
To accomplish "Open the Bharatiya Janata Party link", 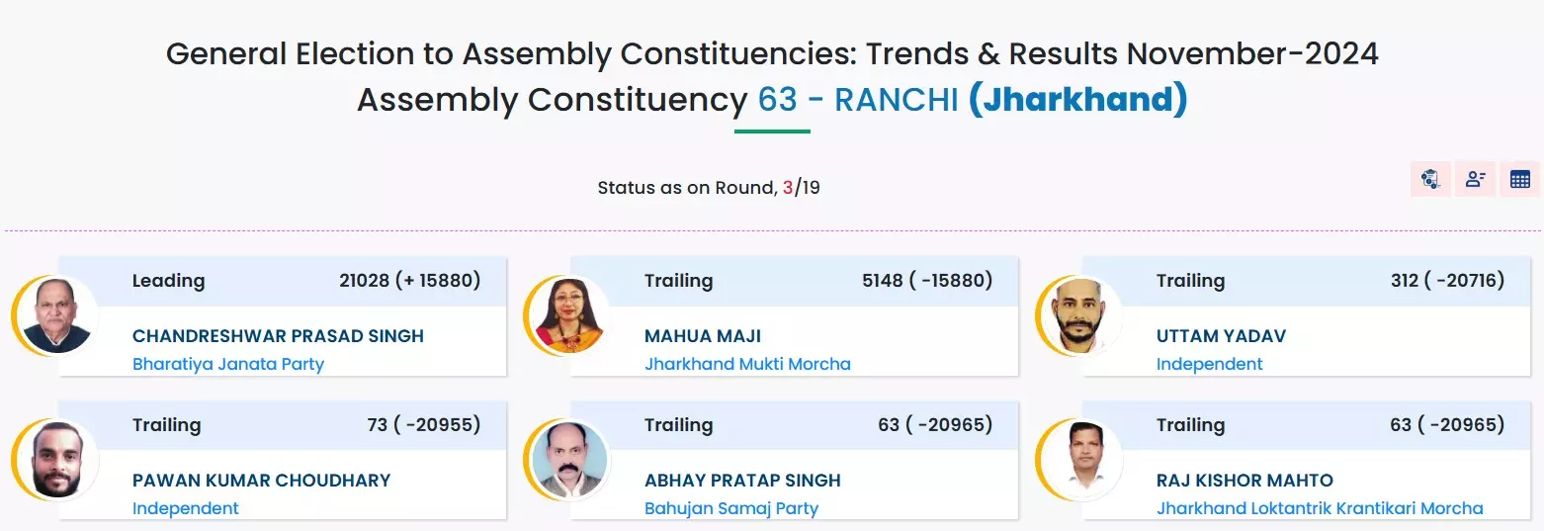I will 228,364.
